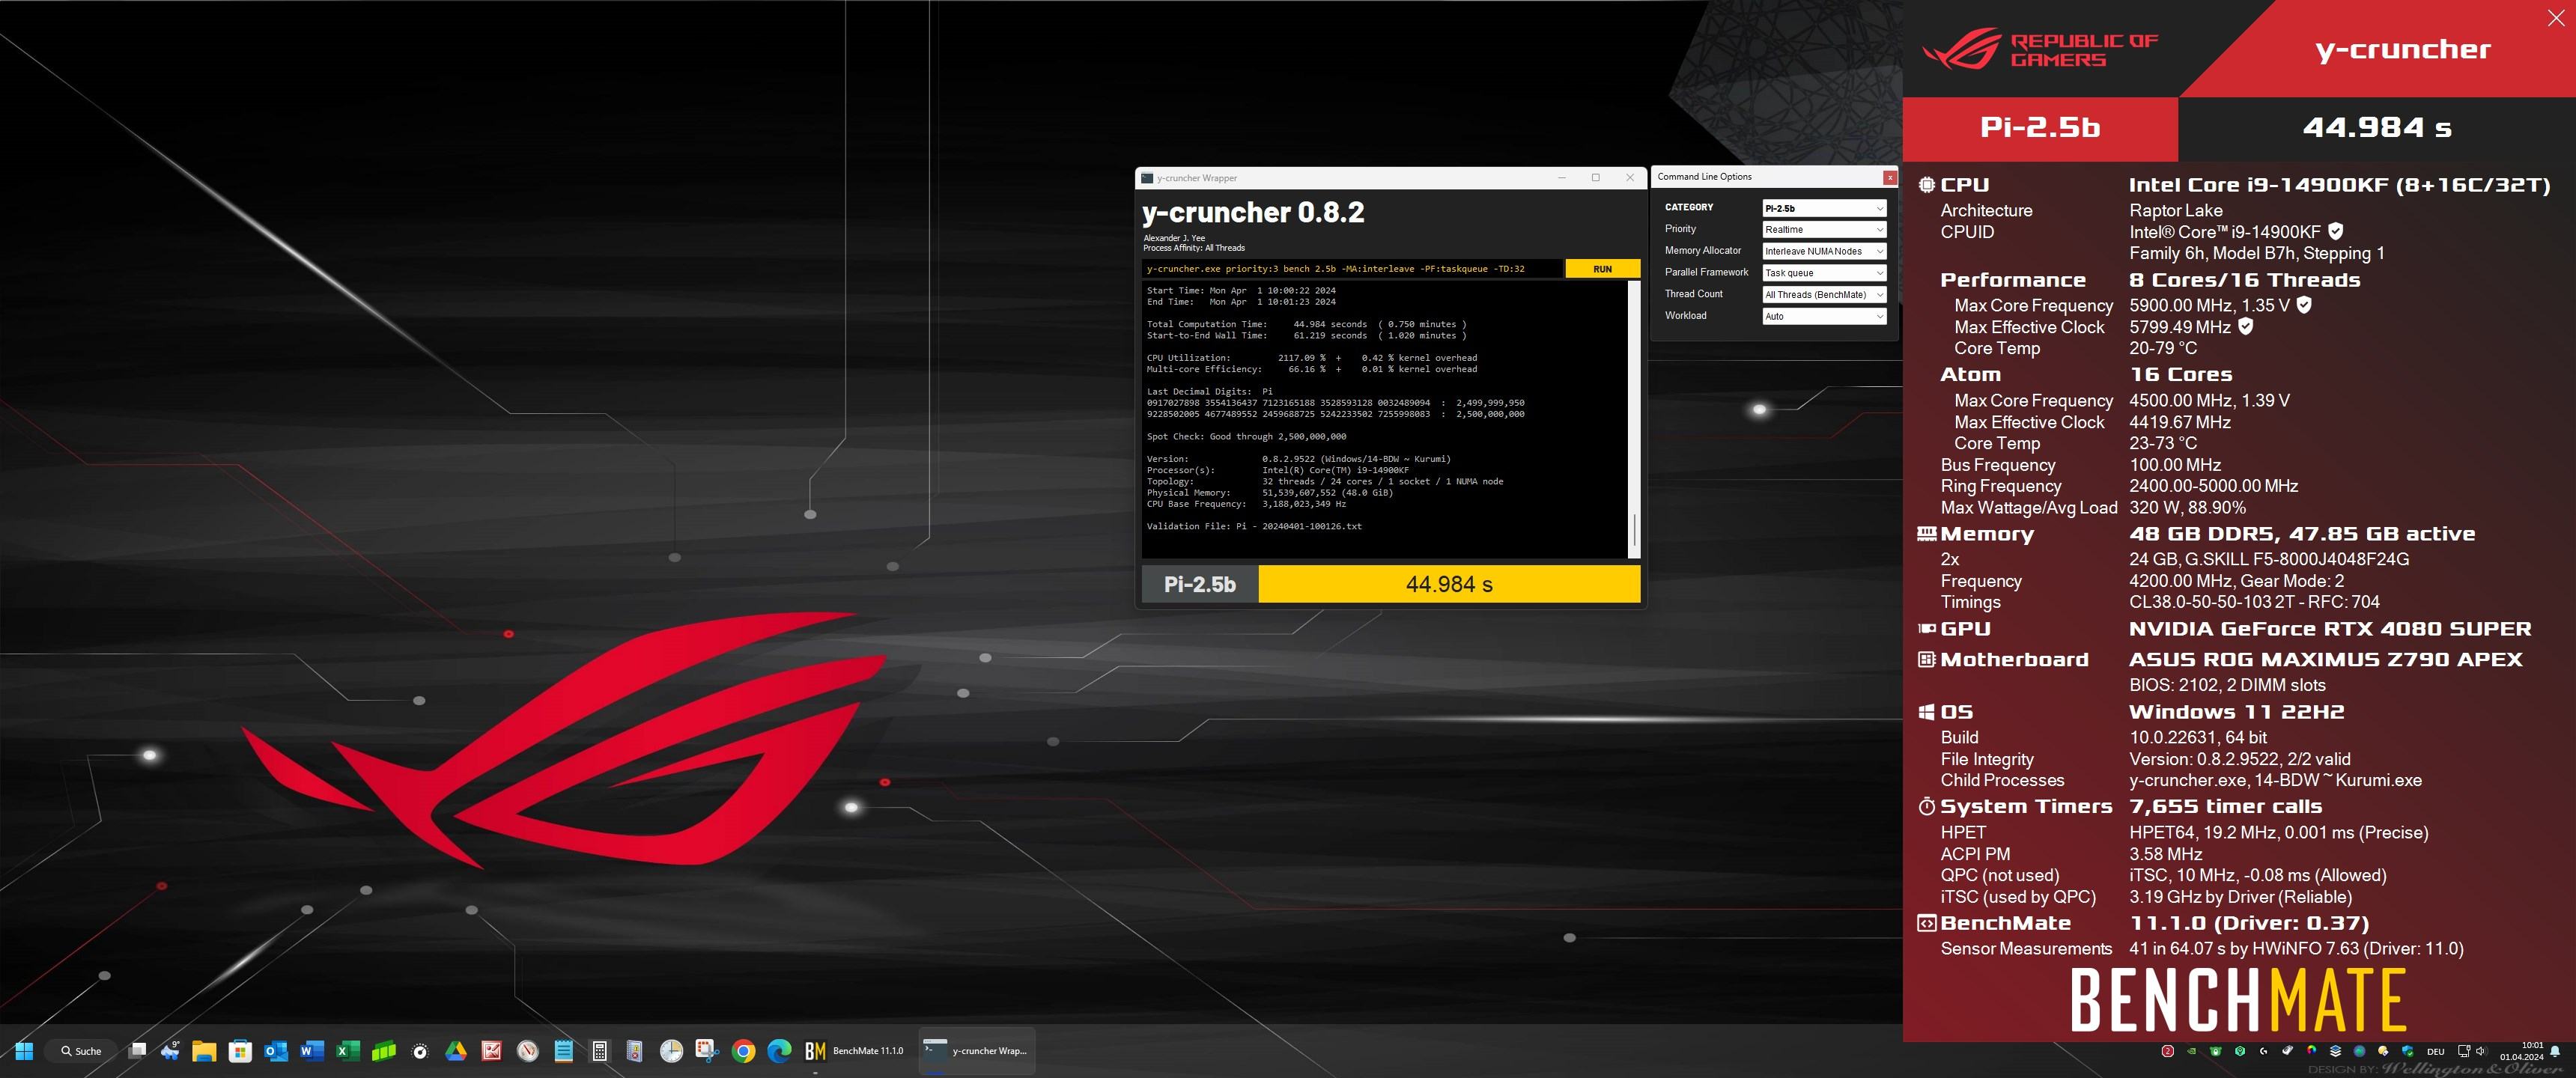The width and height of the screenshot is (2576, 1078).
Task: Launch Google Chrome from the taskbar
Action: 743,1050
